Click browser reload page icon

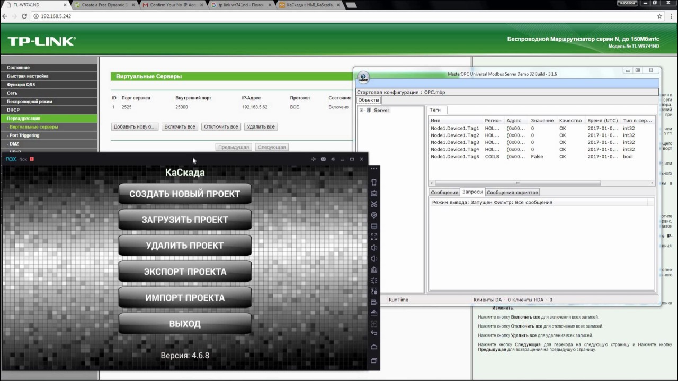(24, 16)
